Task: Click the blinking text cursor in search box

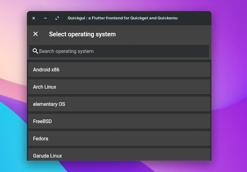Action: coord(40,51)
